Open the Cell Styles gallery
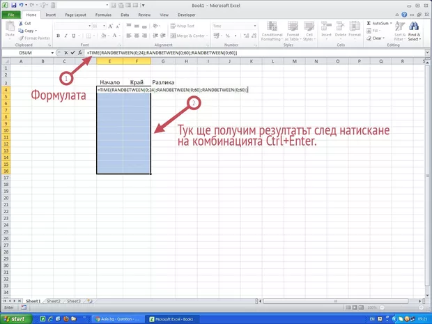This screenshot has width=432, height=324. tap(309, 31)
